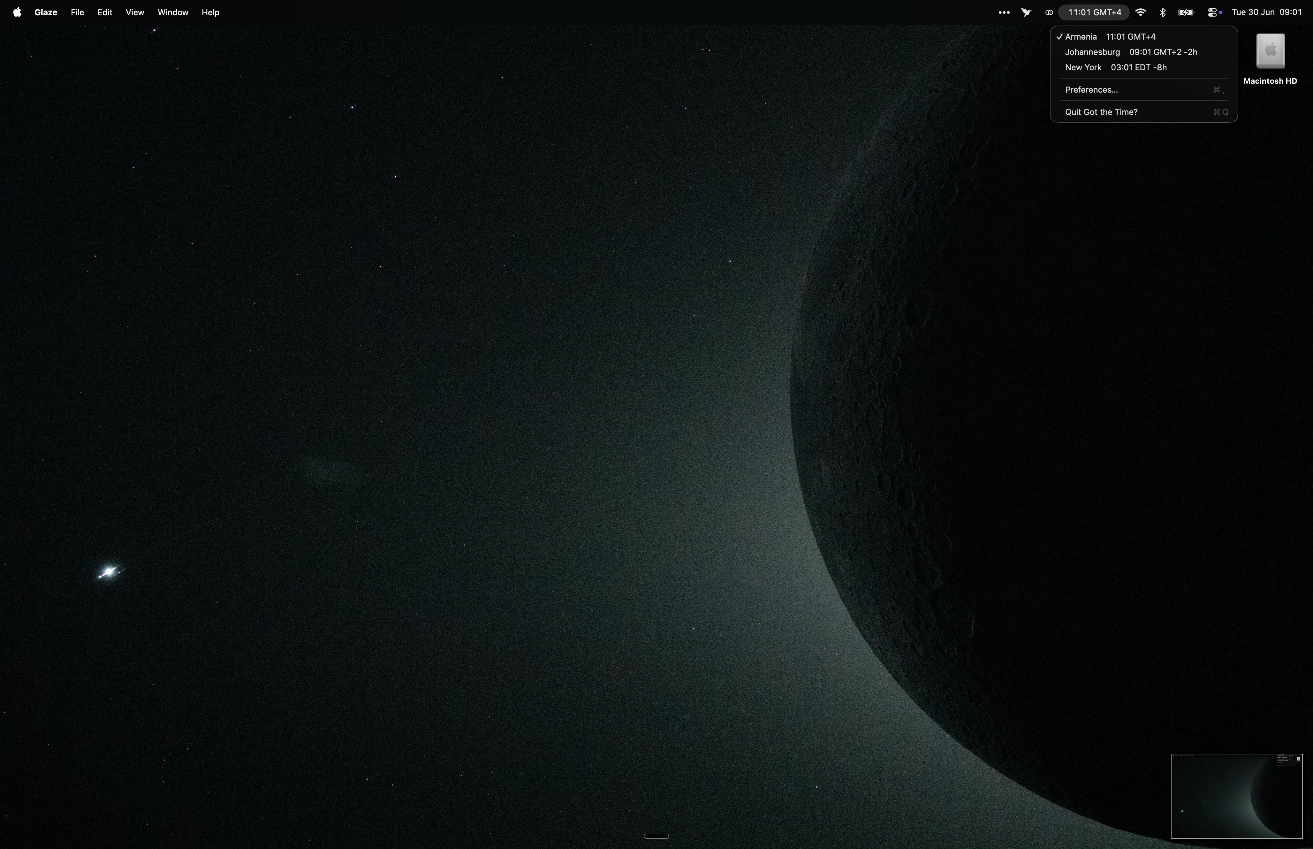The image size is (1313, 849).
Task: Select the Macintosh HD desktop drive icon
Action: [x=1271, y=51]
